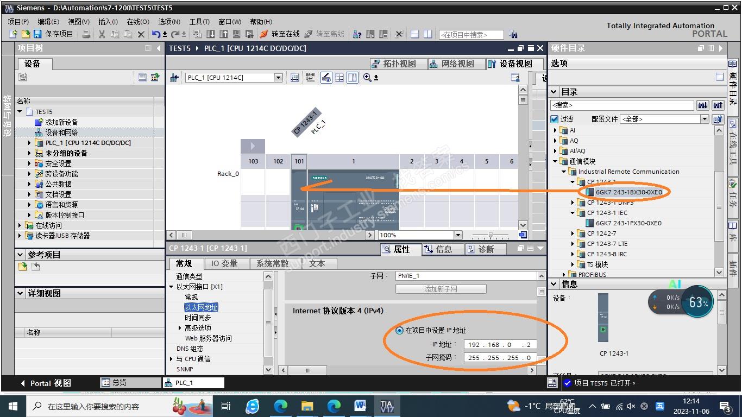Expand the AI folder in catalog
742x417 pixels.
(x=556, y=130)
